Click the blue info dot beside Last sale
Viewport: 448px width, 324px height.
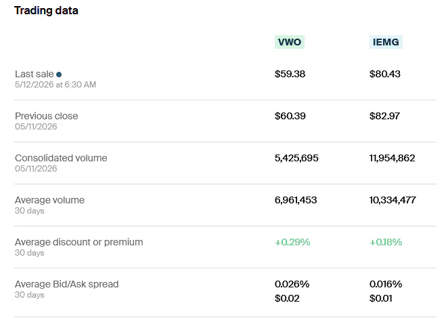tap(59, 75)
